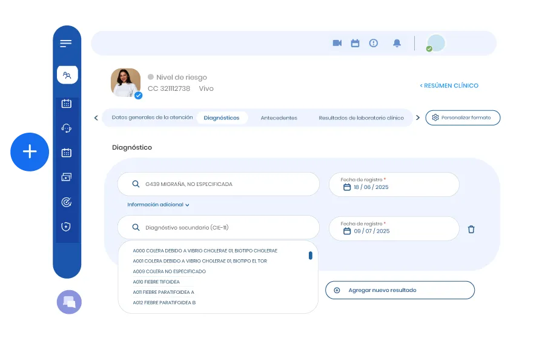This screenshot has width=545, height=355.
Task: Open the tab carousel with the right chevron
Action: click(418, 118)
